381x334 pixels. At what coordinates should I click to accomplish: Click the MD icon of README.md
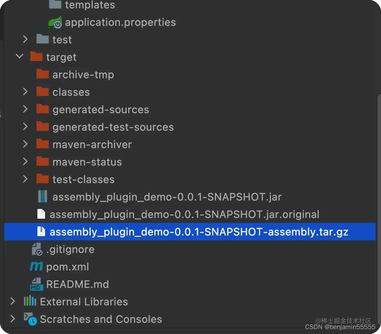pyautogui.click(x=37, y=284)
